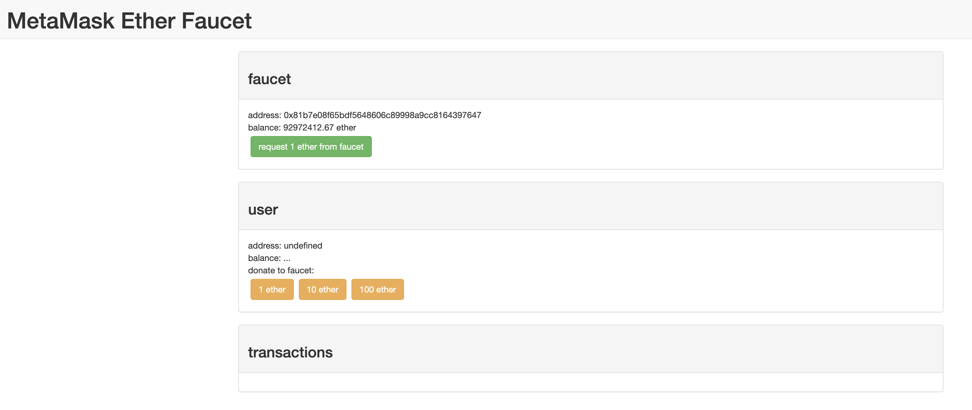Screen dimensions: 972x410
Task: Click the empty transactions list body
Action: pos(590,382)
